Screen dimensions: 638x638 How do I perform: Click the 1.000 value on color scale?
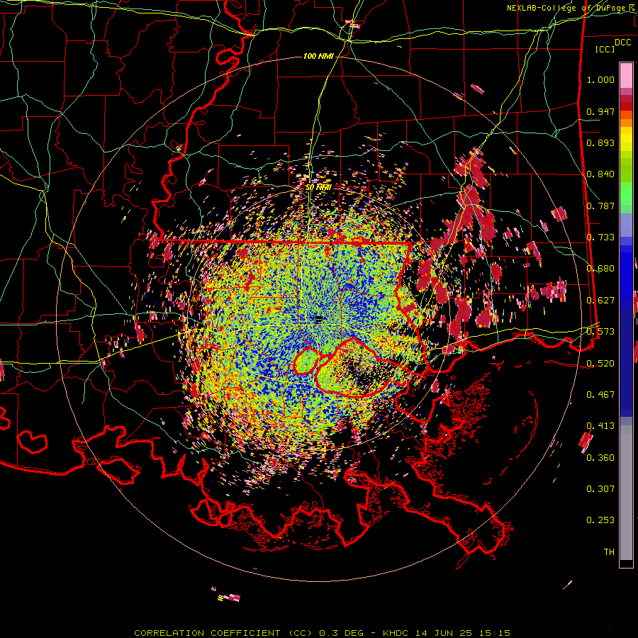click(x=600, y=79)
